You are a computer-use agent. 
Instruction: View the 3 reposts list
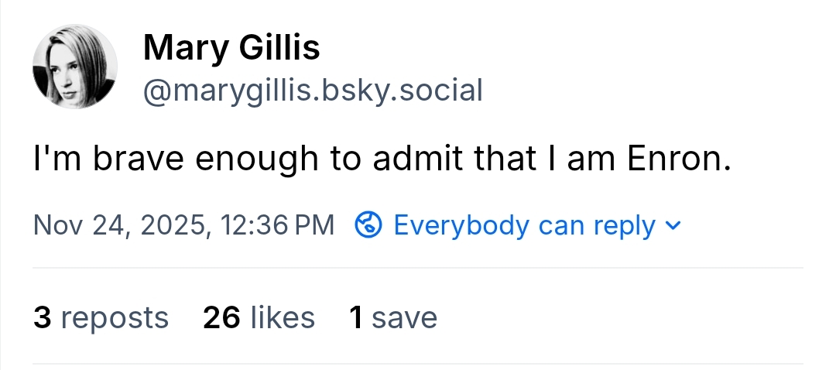(101, 317)
